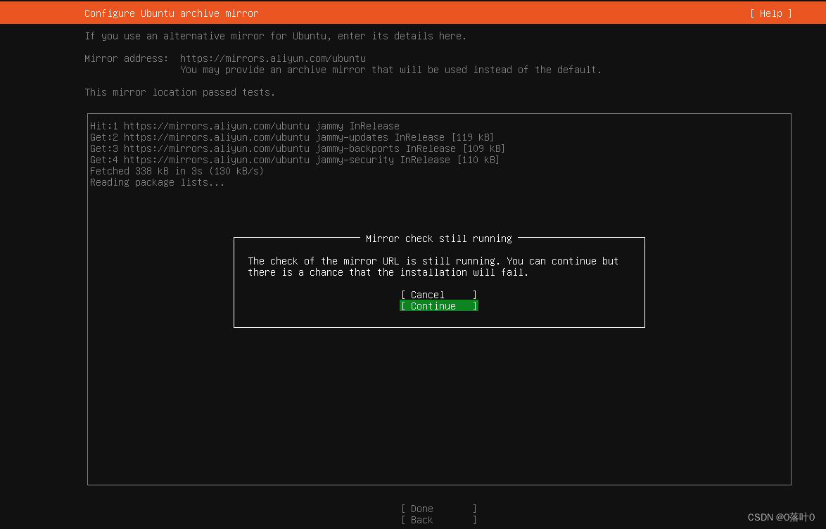The width and height of the screenshot is (826, 529).
Task: Click the 'Mirror check still running' dialog title
Action: [439, 238]
